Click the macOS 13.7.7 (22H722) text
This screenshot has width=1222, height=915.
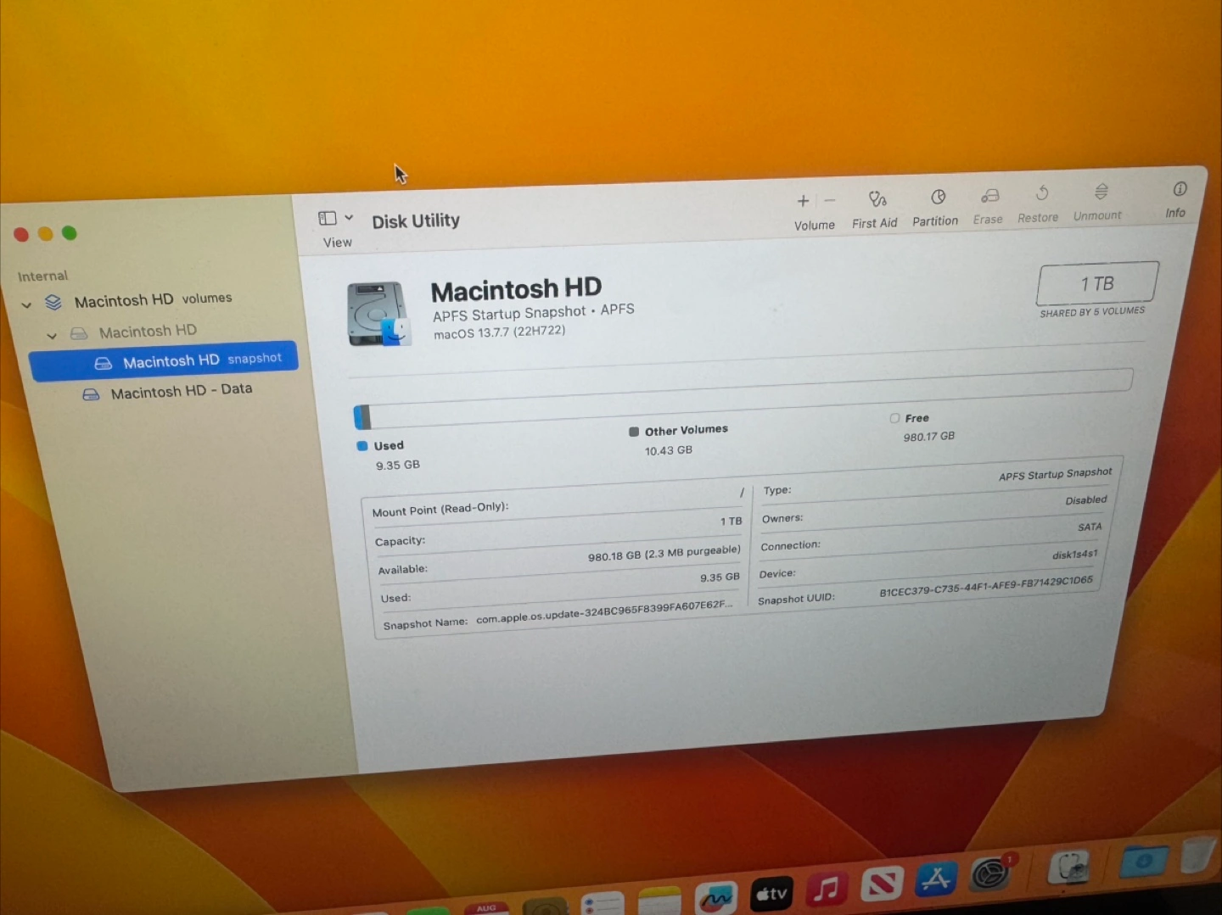pyautogui.click(x=499, y=332)
